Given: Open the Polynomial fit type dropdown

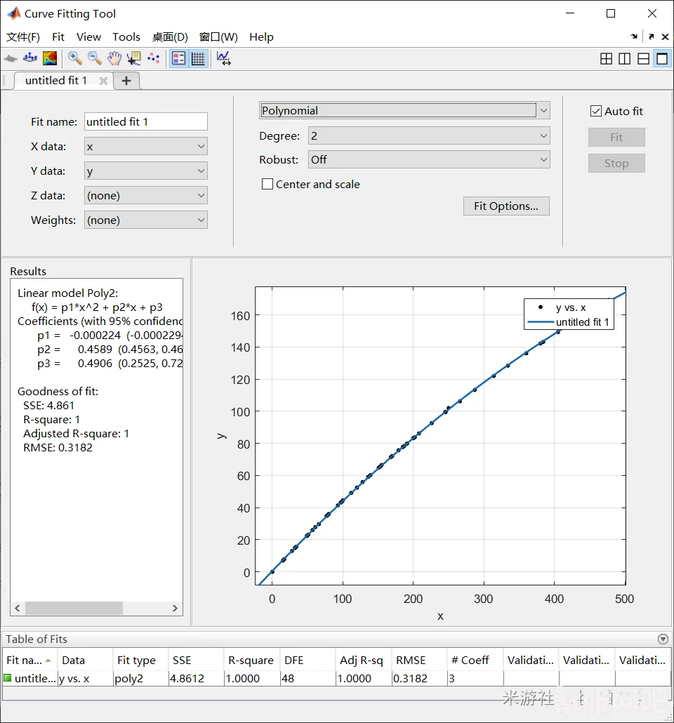Looking at the screenshot, I should tap(404, 111).
